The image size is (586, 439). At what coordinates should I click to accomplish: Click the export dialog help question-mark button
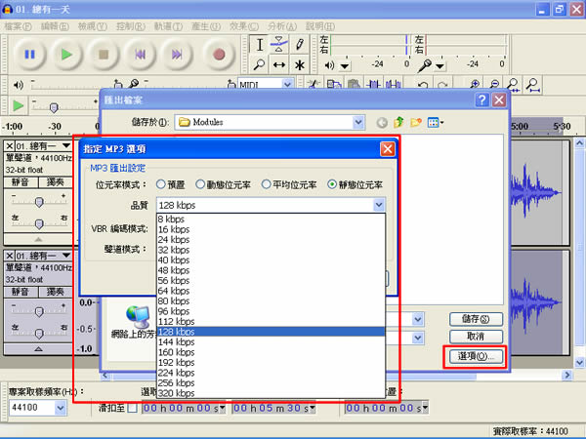[x=482, y=100]
